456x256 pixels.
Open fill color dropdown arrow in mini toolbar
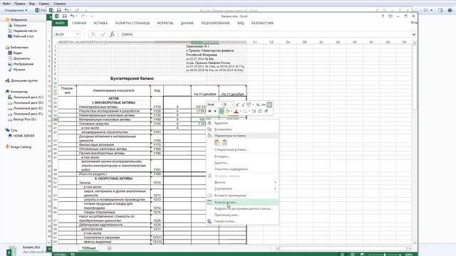tap(231, 111)
